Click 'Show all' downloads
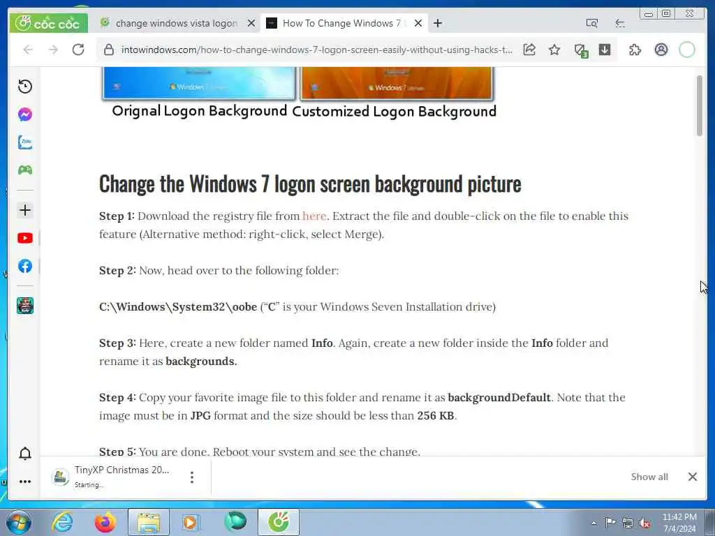The width and height of the screenshot is (715, 536). pos(649,477)
